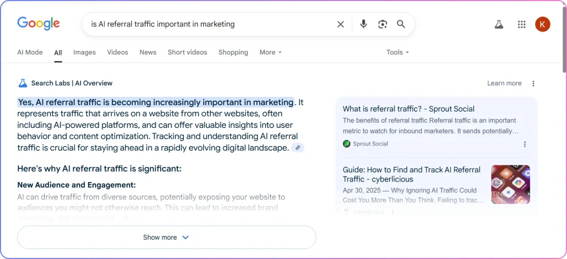Switch to the AI Mode tab
Screen dimensions: 567x259
coord(30,53)
